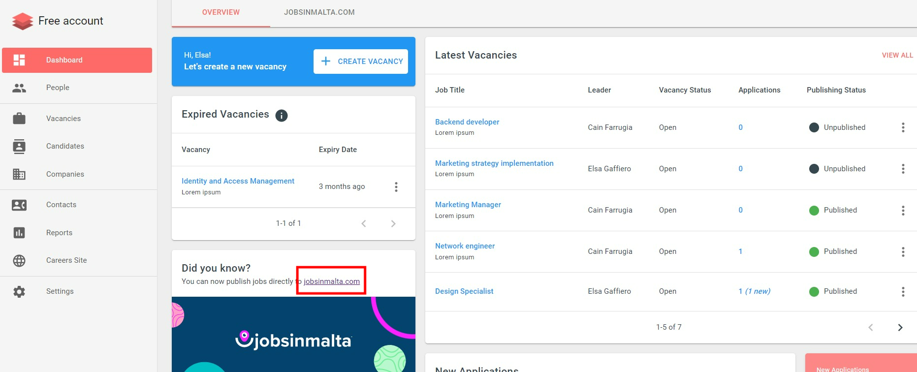The width and height of the screenshot is (917, 372).
Task: Click the New Applications card
Action: pos(861,363)
